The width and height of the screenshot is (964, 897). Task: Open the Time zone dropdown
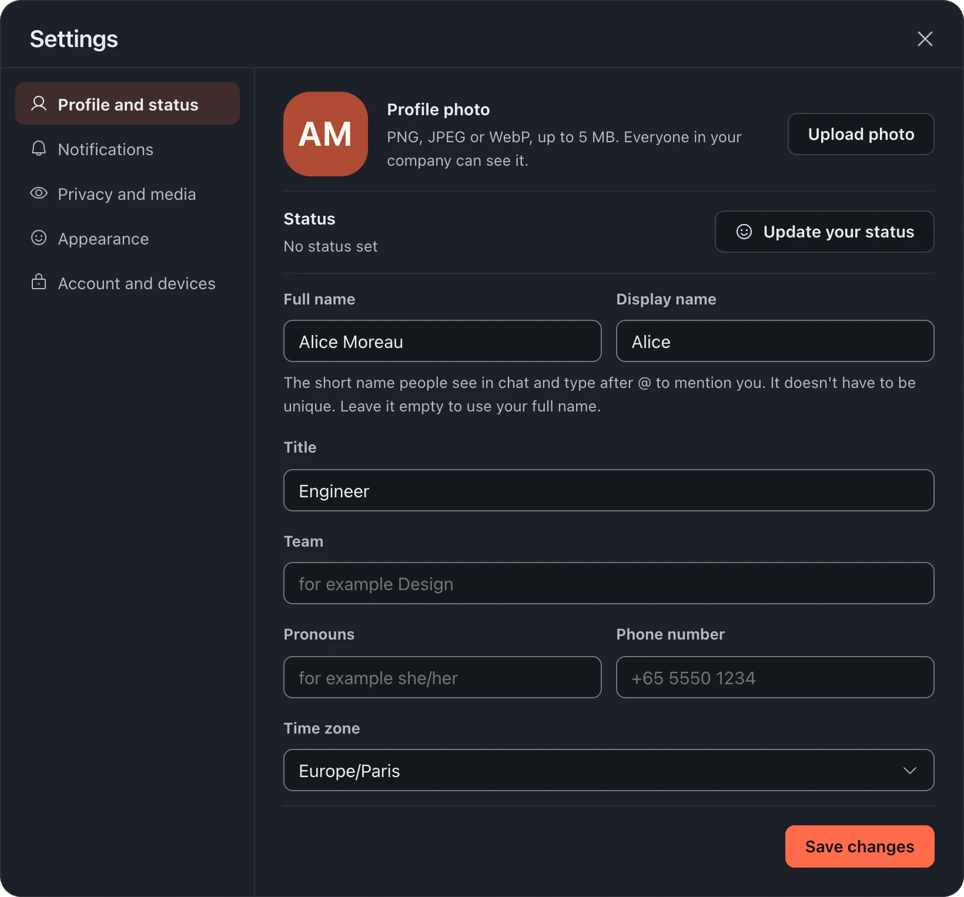609,770
